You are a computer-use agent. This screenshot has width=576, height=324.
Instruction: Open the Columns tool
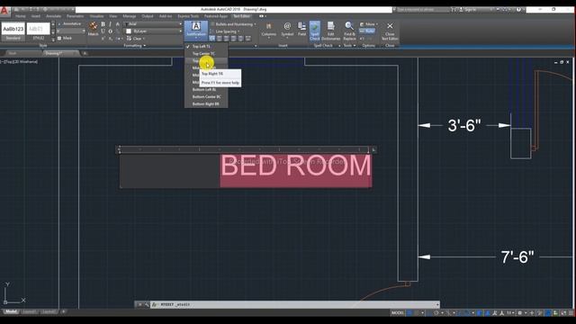pyautogui.click(x=268, y=30)
